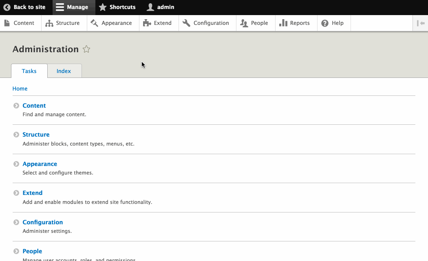Screen dimensions: 428x261
Task: Click the Shortcuts star icon in top bar
Action: tap(103, 7)
